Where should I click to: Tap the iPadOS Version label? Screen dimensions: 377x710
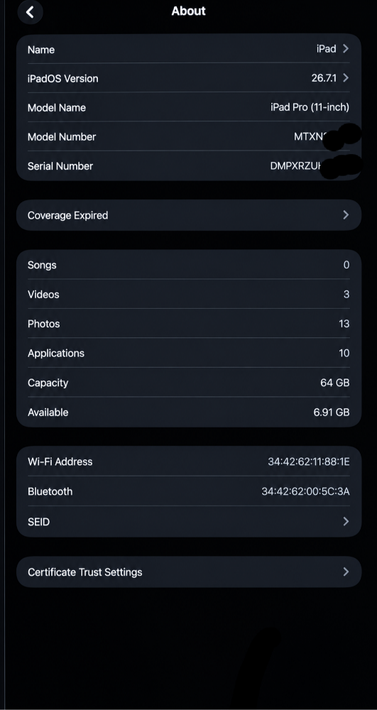click(x=63, y=78)
